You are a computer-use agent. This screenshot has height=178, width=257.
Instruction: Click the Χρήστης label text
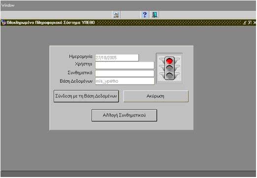[x=84, y=64]
